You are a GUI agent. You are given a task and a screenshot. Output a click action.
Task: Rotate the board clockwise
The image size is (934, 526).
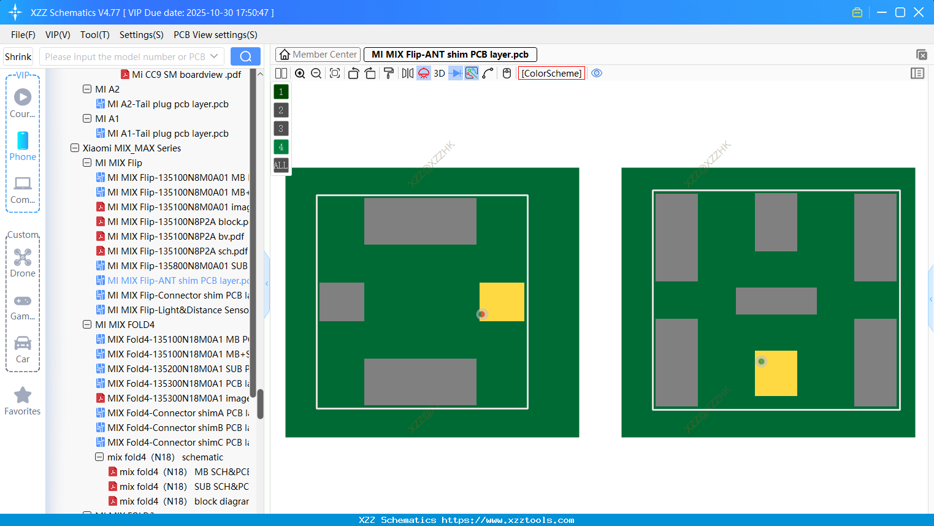click(370, 74)
